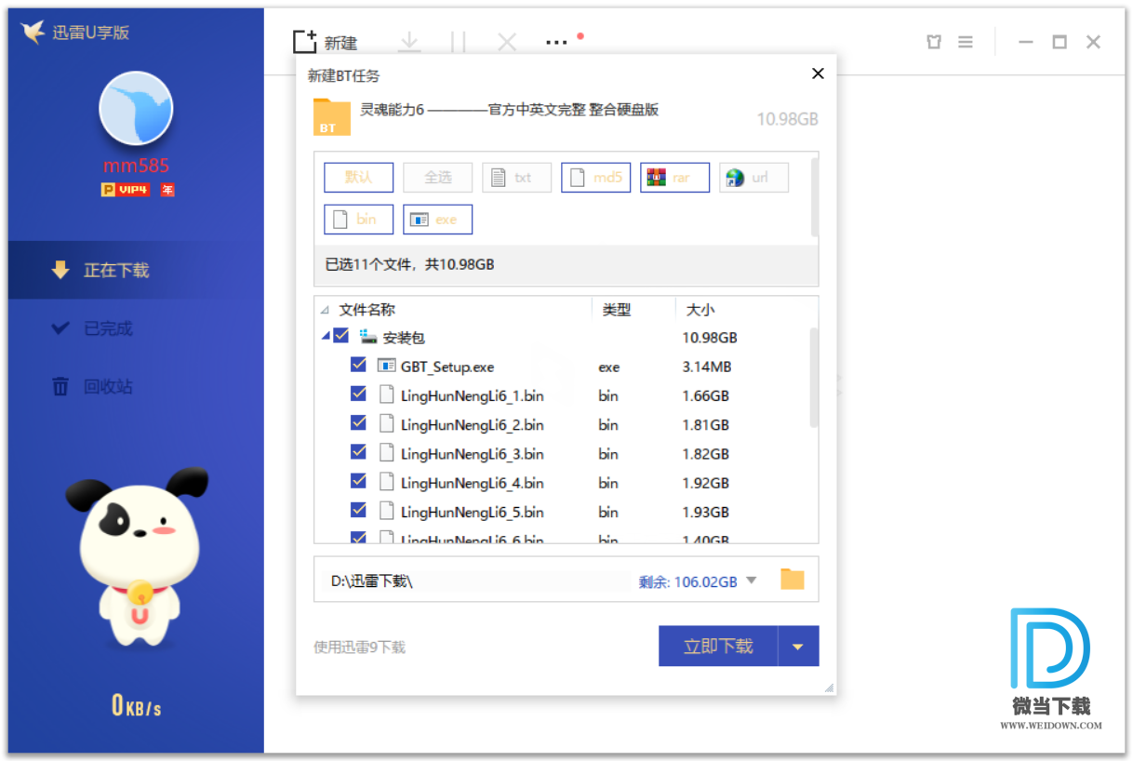Screen dimensions: 1133x761
Task: Click the BT folder icon in dialog
Action: pos(331,117)
